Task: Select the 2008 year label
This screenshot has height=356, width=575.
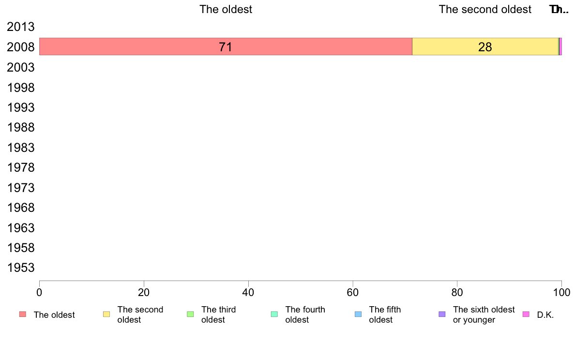Action: pos(20,47)
